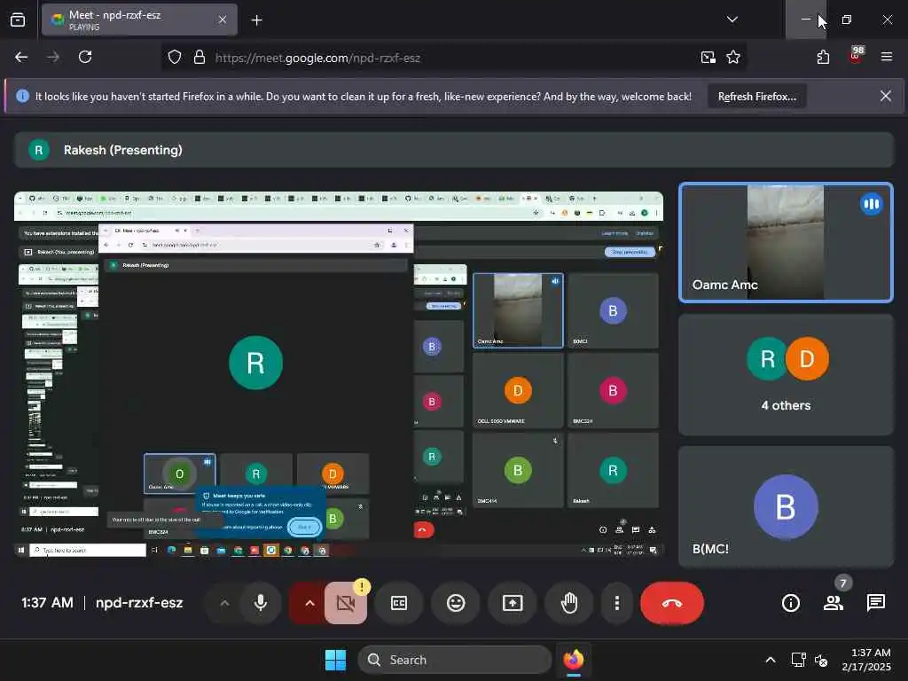908x681 pixels.
Task: Select the B(MC! participant tile
Action: pos(786,506)
